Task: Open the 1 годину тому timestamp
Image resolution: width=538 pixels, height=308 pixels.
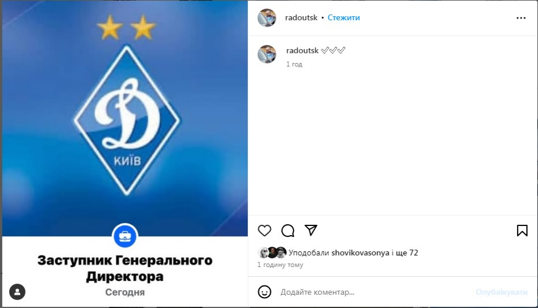Action: [x=280, y=265]
